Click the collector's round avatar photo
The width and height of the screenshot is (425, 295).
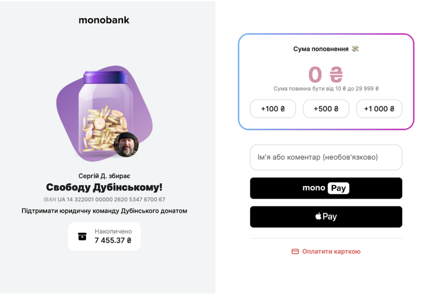click(127, 145)
